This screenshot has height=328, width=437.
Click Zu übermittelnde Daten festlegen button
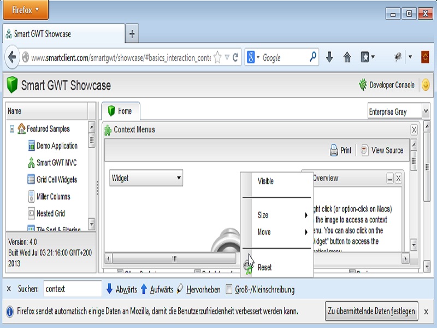coord(371,312)
